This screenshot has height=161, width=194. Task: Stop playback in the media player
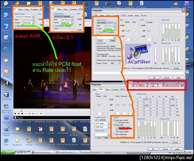22,113
